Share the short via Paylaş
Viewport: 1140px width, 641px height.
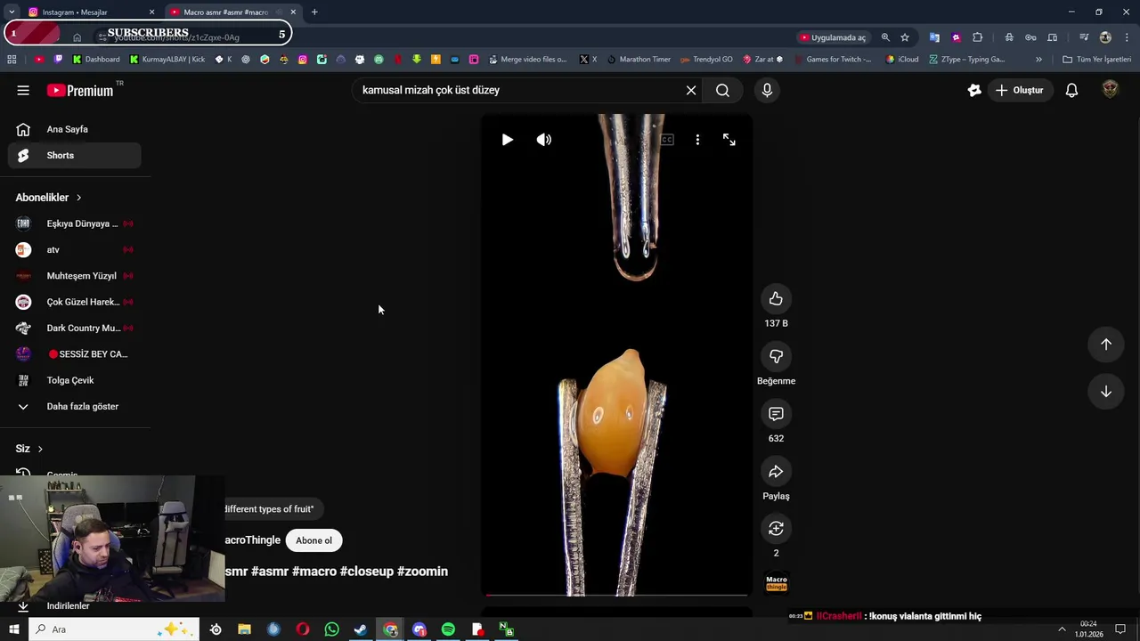click(x=776, y=472)
